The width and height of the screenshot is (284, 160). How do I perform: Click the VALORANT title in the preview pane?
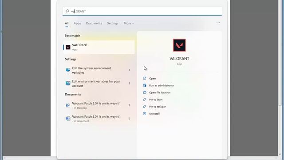(x=179, y=59)
